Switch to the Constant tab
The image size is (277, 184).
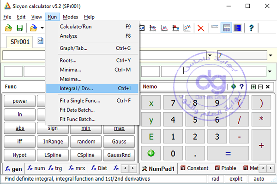click(x=194, y=168)
